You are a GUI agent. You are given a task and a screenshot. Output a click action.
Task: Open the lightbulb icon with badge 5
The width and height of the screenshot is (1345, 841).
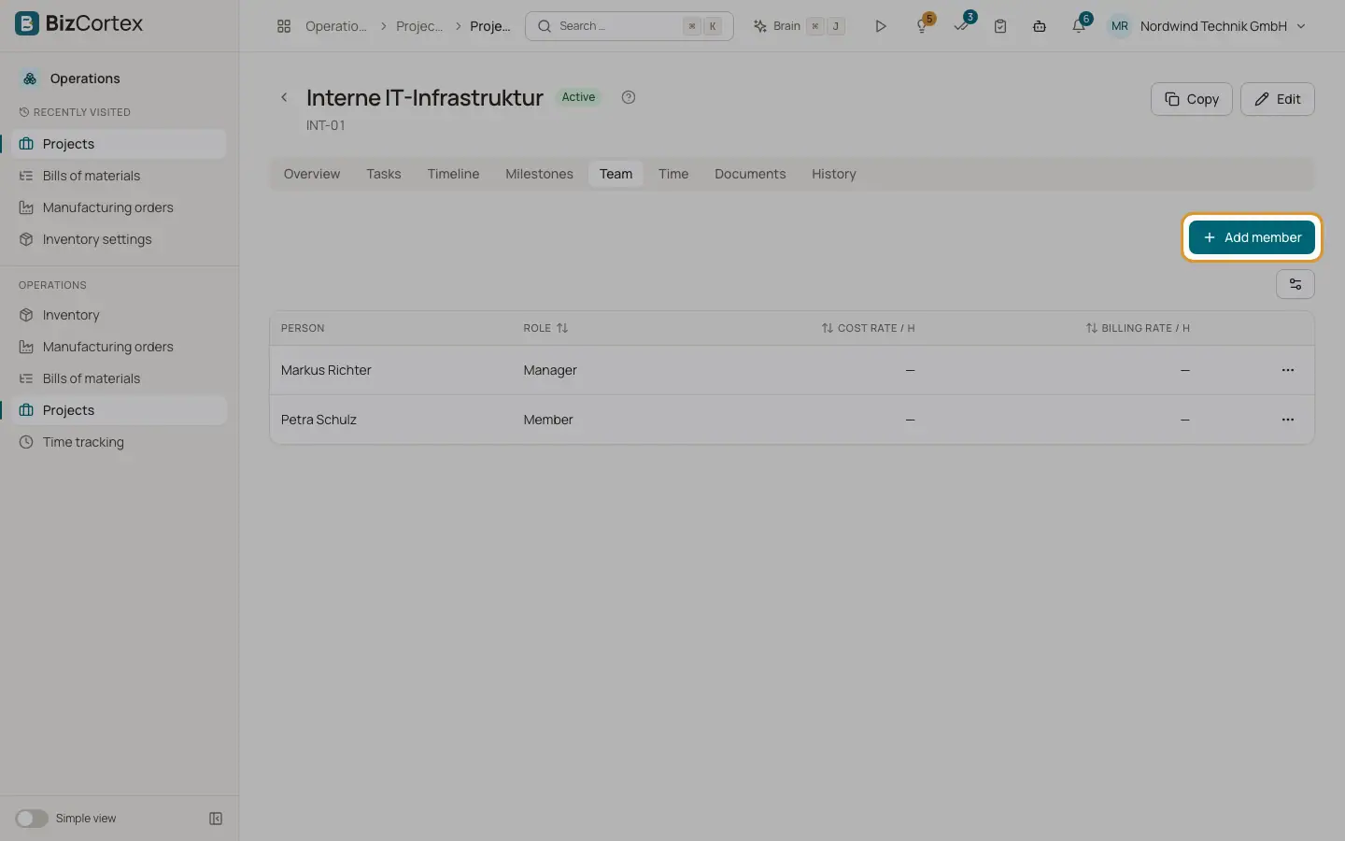point(923,25)
